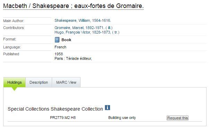Open the Holdings tab
The image size is (210, 130).
(x=15, y=82)
